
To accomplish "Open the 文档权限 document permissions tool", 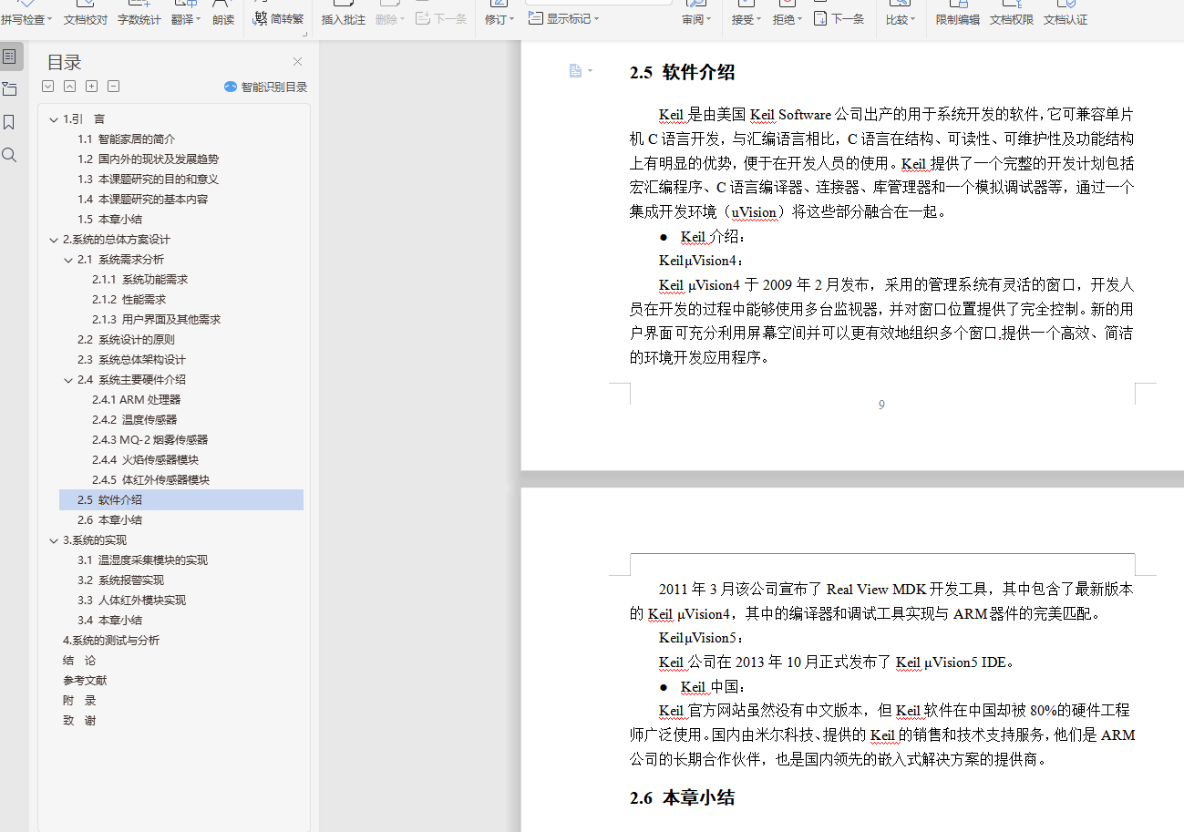I will coord(1012,14).
